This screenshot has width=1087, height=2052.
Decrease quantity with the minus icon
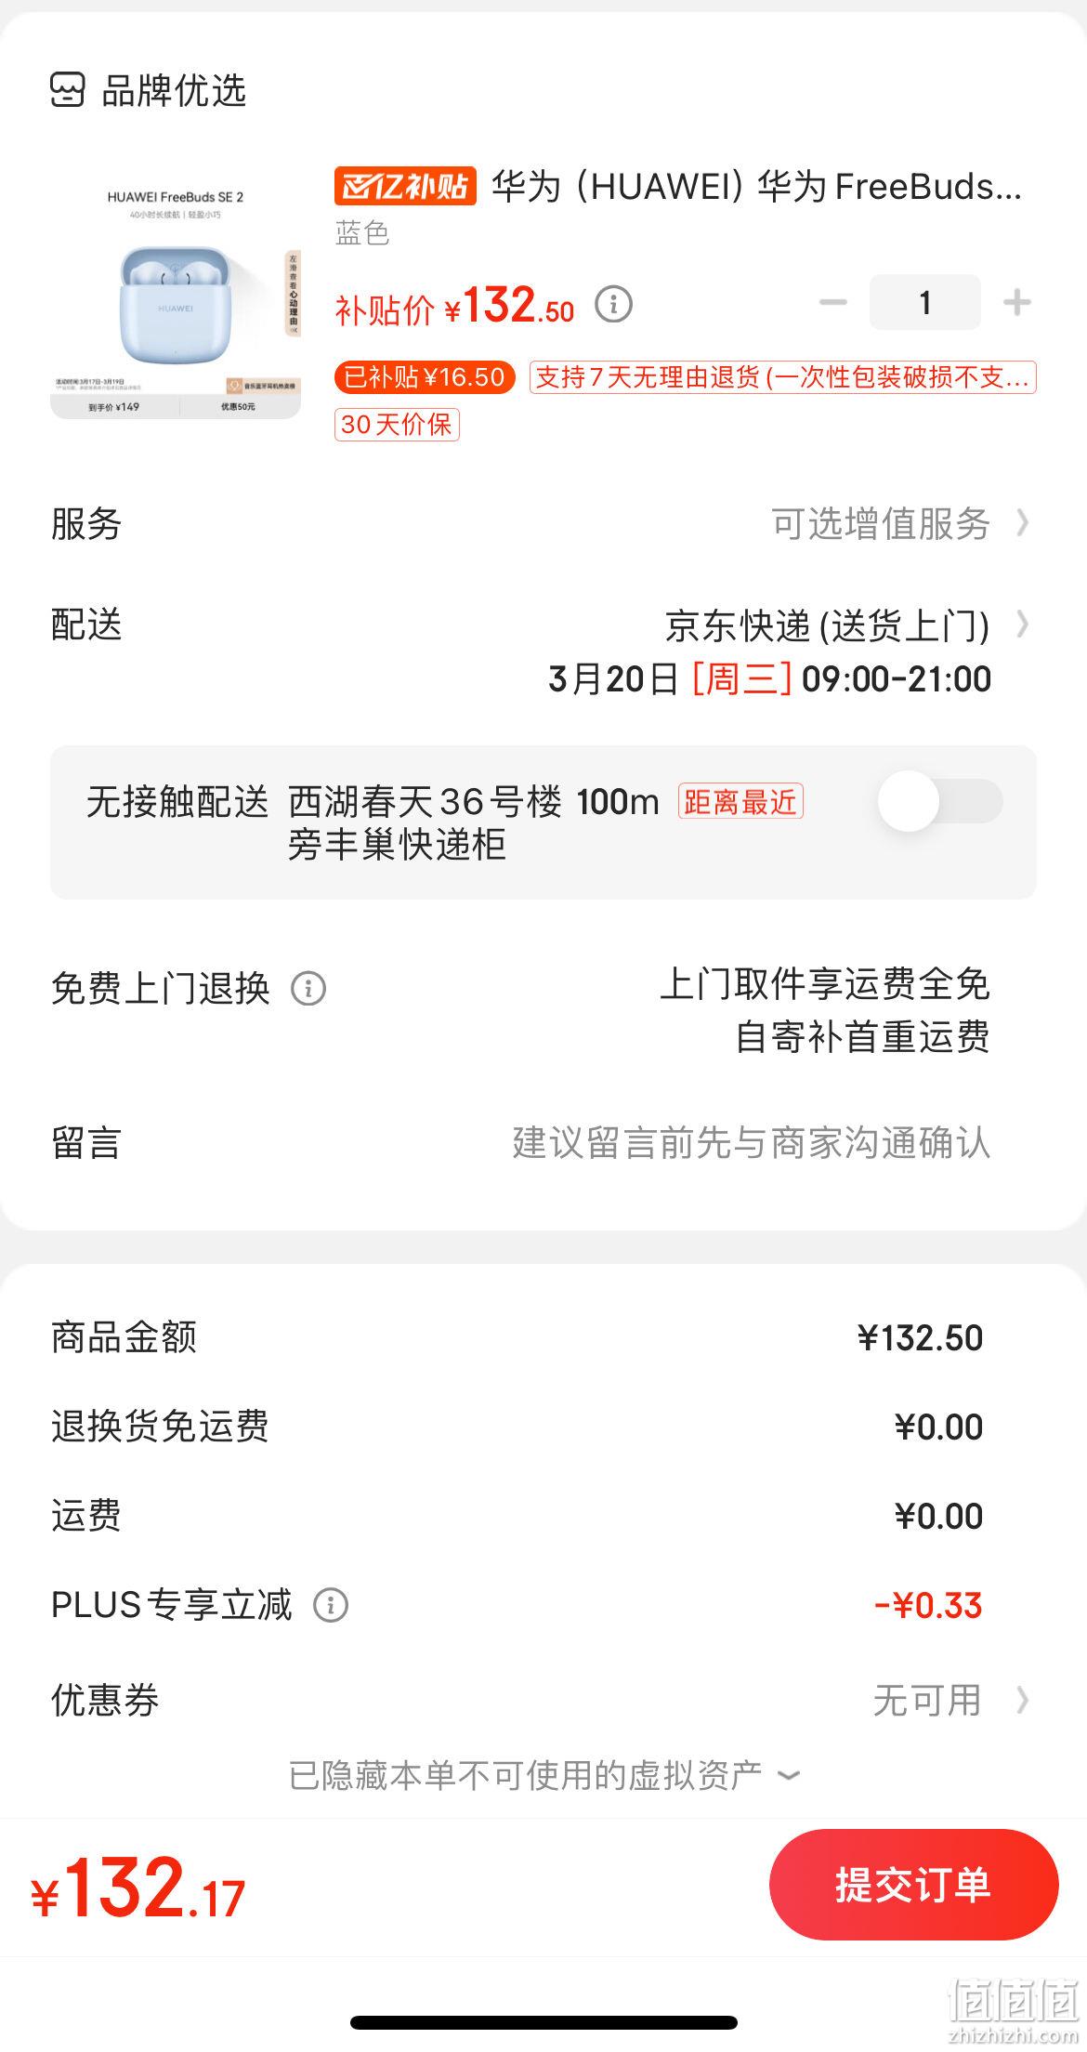(832, 302)
